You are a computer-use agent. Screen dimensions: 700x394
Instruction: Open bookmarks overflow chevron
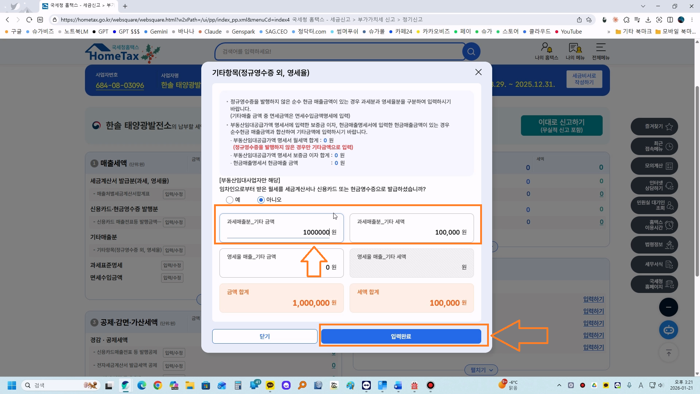[608, 32]
